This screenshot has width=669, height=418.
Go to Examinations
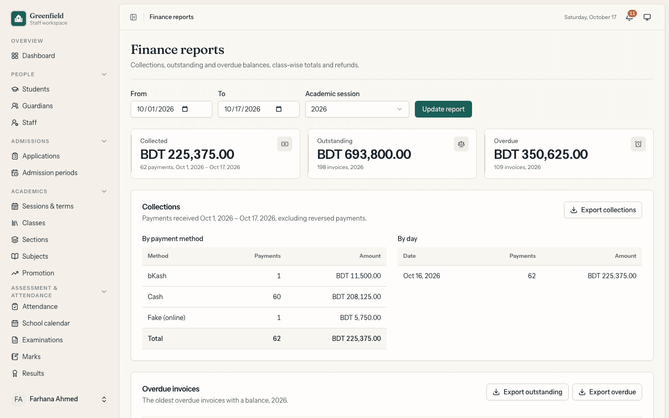tap(59, 340)
